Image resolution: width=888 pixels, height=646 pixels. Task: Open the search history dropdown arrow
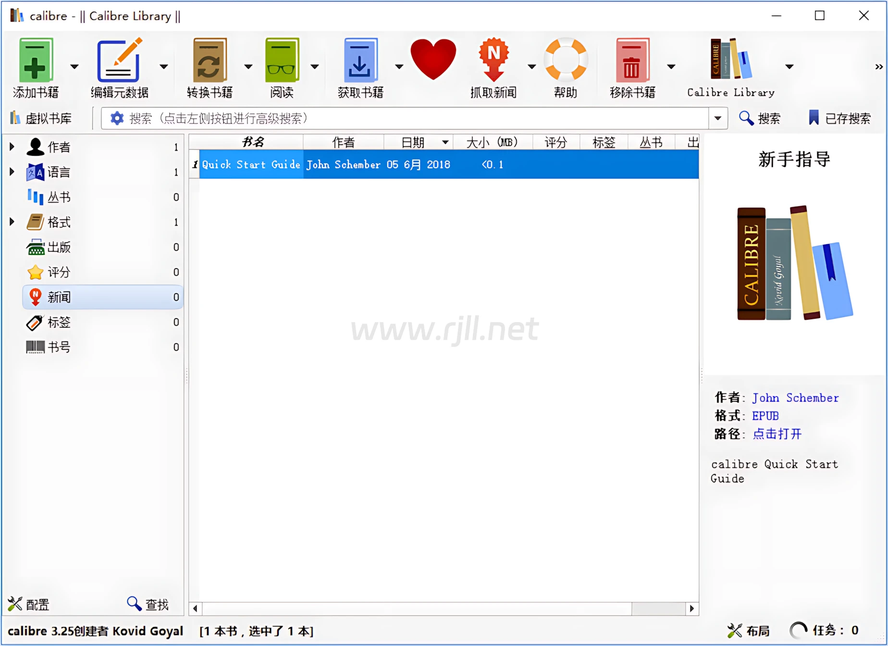(717, 118)
